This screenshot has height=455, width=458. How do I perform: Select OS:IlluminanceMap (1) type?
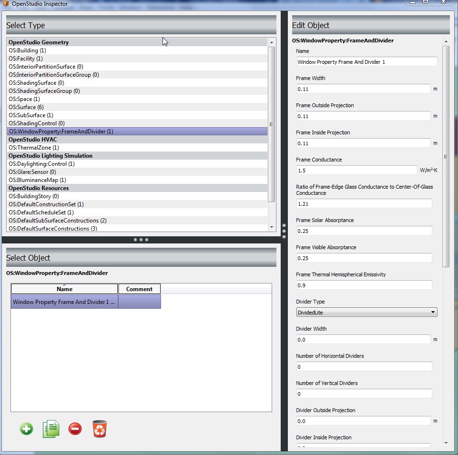click(137, 180)
